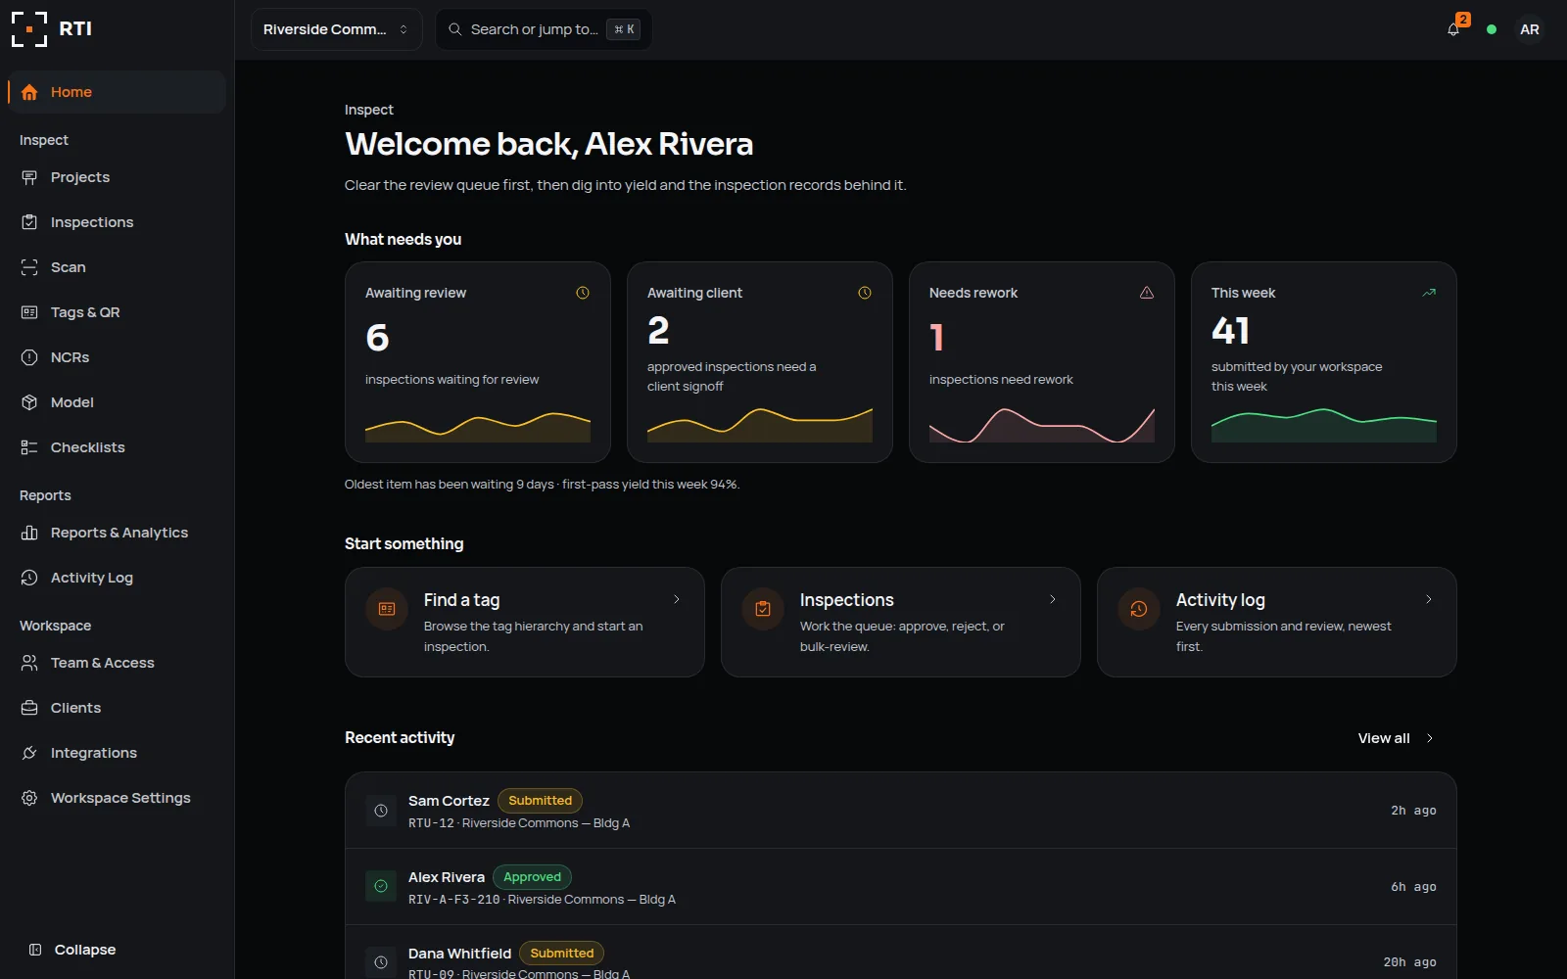Viewport: 1567px width, 979px height.
Task: Click the NCRs sidebar icon
Action: click(x=29, y=357)
